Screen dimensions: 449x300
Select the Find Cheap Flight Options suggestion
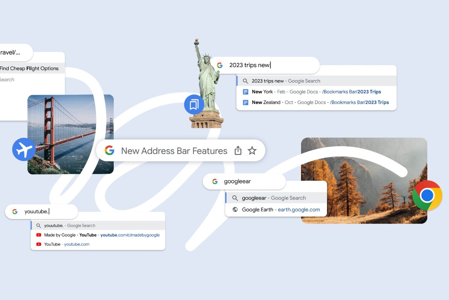click(x=30, y=68)
